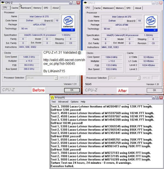
Task: Click Instructions field in Before window
Action: pyautogui.click(x=47, y=47)
